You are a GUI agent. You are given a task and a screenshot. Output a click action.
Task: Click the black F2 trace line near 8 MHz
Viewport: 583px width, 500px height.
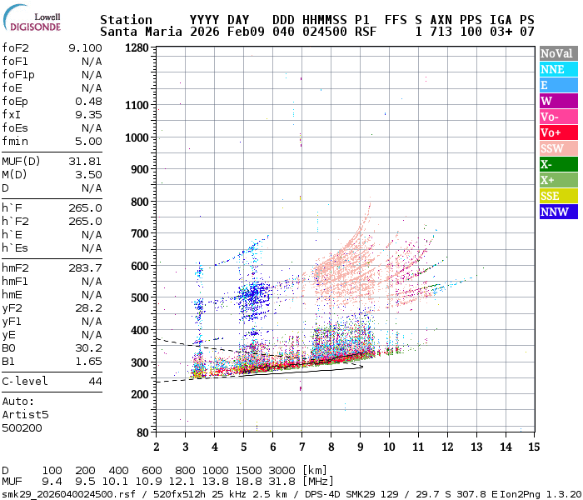click(x=331, y=360)
